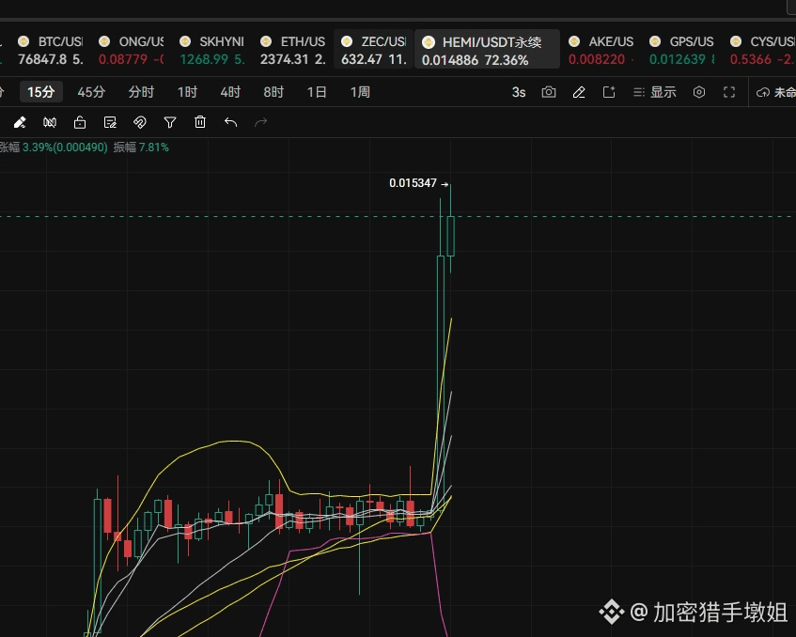Viewport: 796px width, 637px height.
Task: Click the ZEC coin icon
Action: tap(347, 41)
